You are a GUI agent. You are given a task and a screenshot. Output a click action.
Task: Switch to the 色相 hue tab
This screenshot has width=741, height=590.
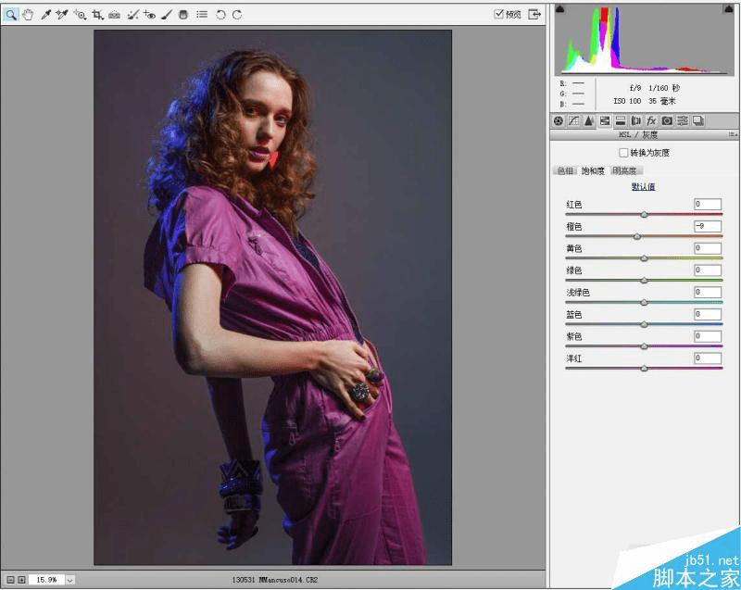pos(565,170)
